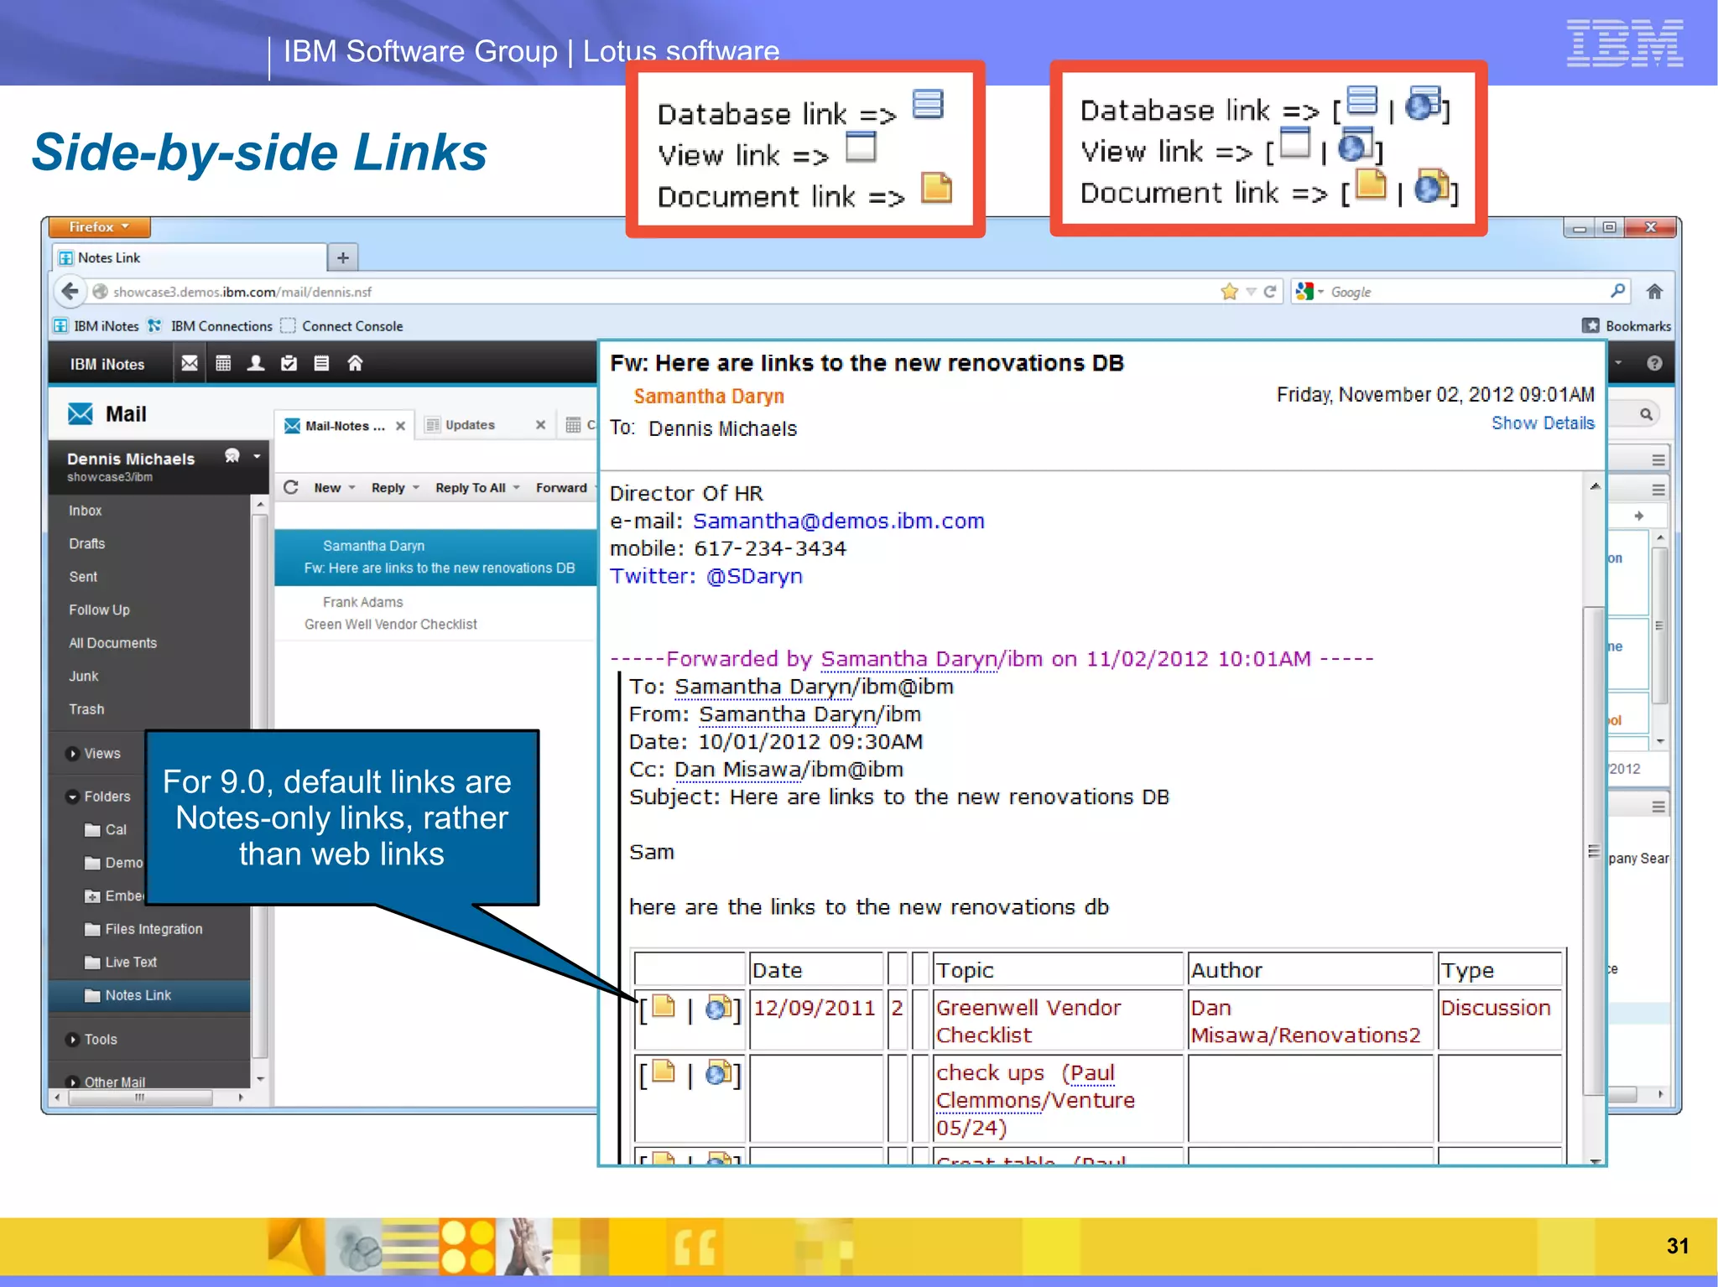Reload page using the Firefox refresh icon
Screen dimensions: 1718x1287
click(1270, 292)
